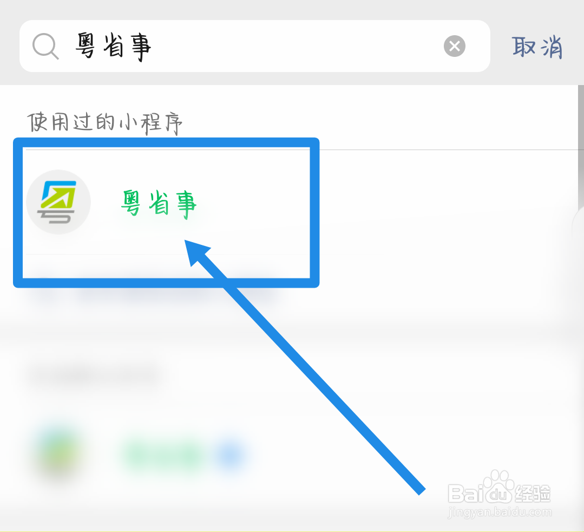584x532 pixels.
Task: Tap the 取消 cancel button
Action: (537, 47)
